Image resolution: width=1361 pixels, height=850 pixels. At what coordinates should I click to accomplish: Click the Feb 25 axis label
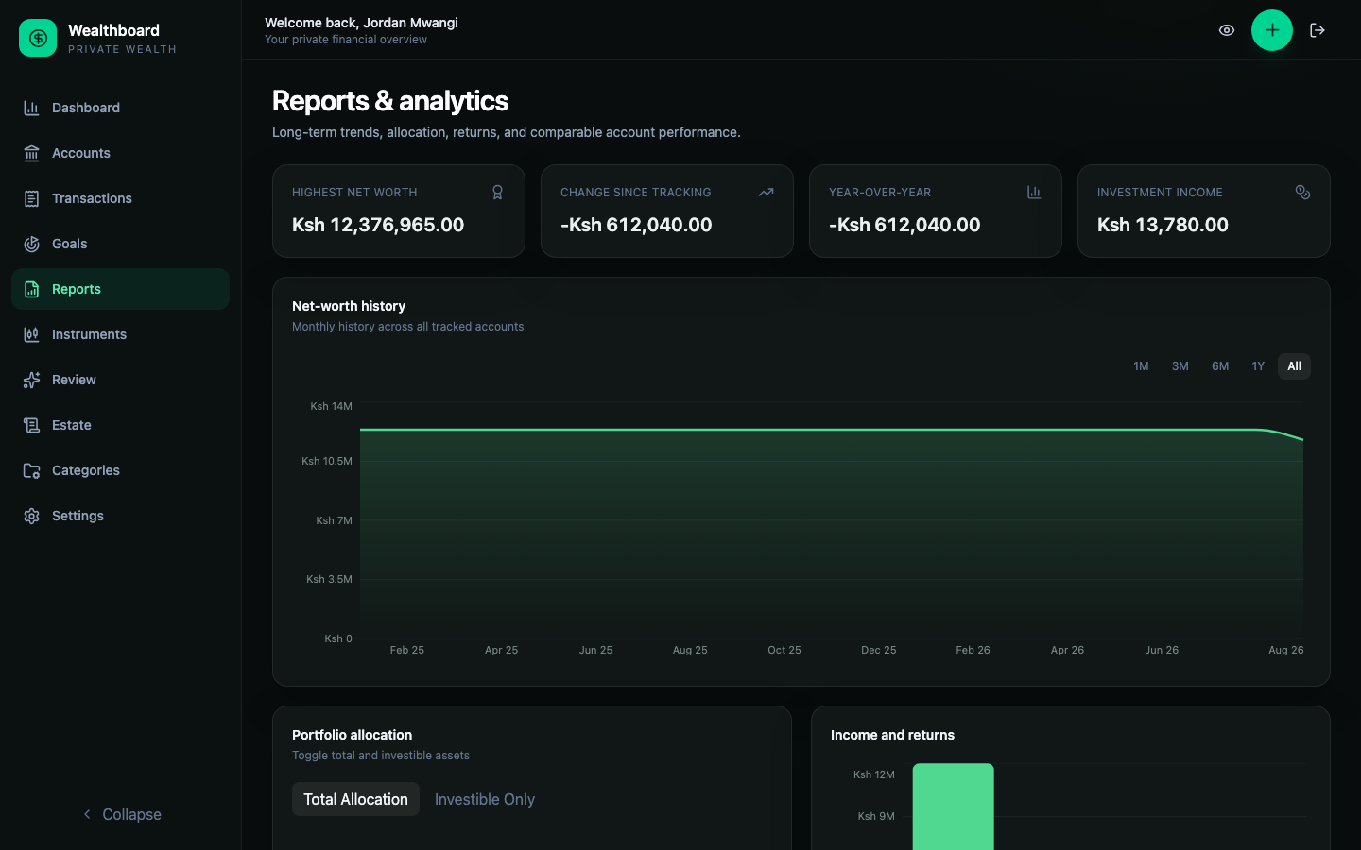(407, 650)
